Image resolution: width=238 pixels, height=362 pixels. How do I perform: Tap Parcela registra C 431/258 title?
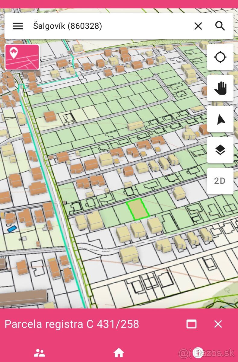(72, 324)
